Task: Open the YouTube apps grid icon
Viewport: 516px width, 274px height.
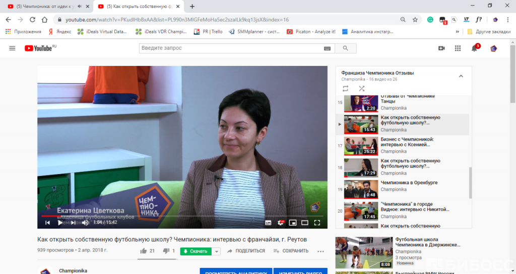Action: pyautogui.click(x=458, y=48)
